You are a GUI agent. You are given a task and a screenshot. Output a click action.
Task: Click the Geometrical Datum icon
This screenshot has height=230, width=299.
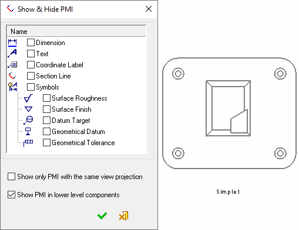pyautogui.click(x=28, y=131)
